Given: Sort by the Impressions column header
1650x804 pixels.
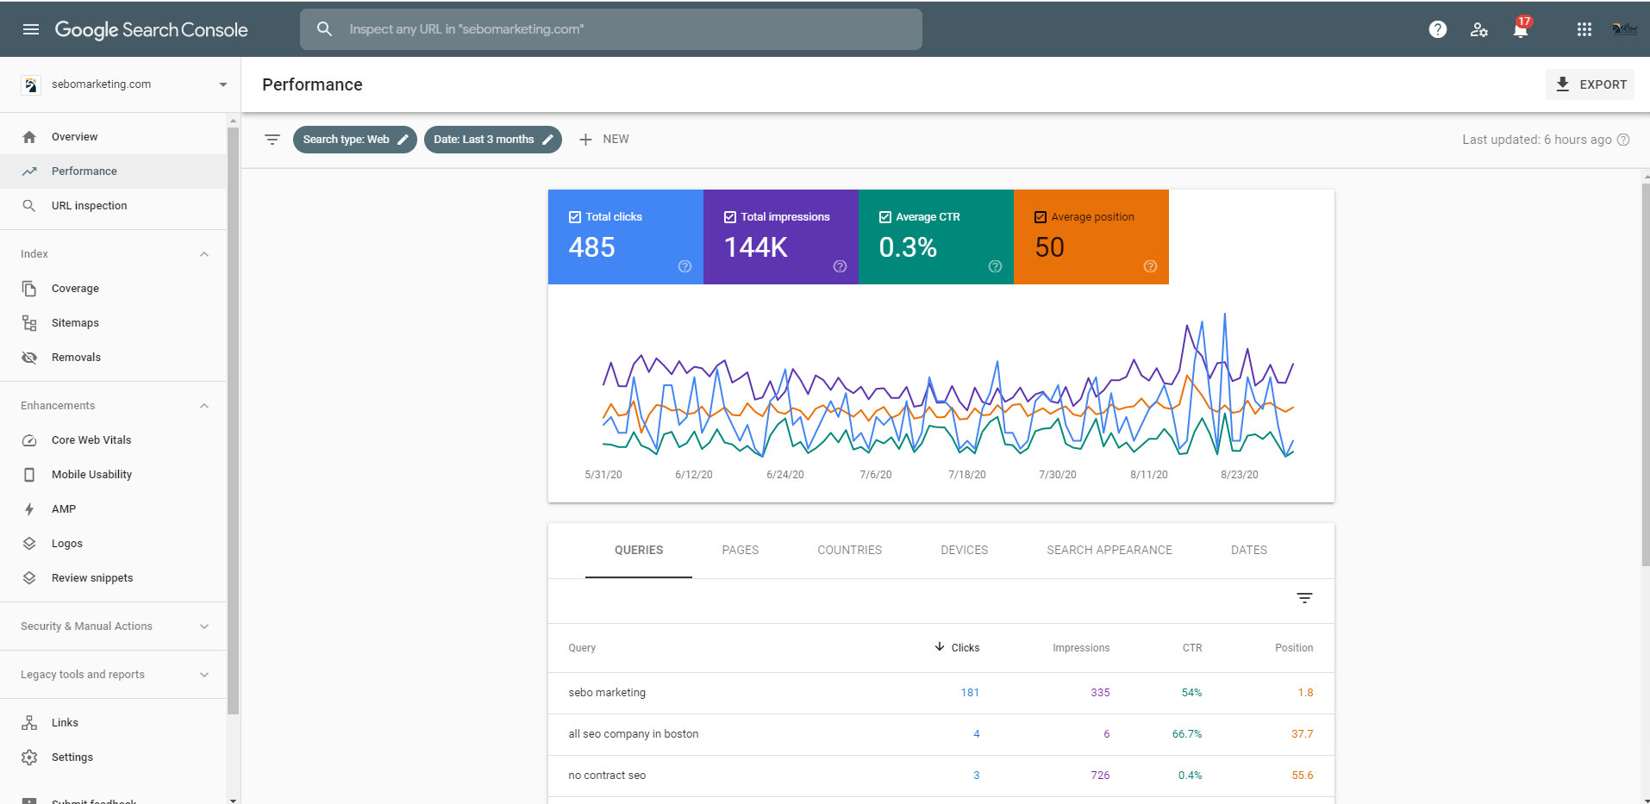Looking at the screenshot, I should tap(1081, 648).
